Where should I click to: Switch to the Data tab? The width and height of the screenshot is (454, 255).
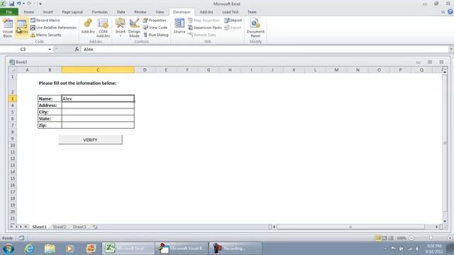[x=121, y=12]
